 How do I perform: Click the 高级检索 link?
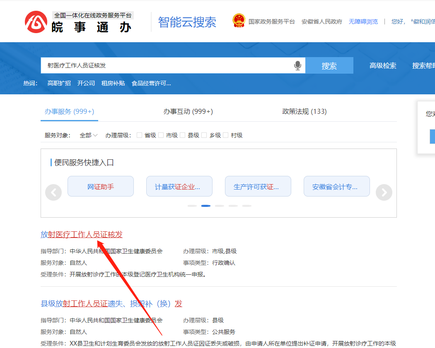383,65
